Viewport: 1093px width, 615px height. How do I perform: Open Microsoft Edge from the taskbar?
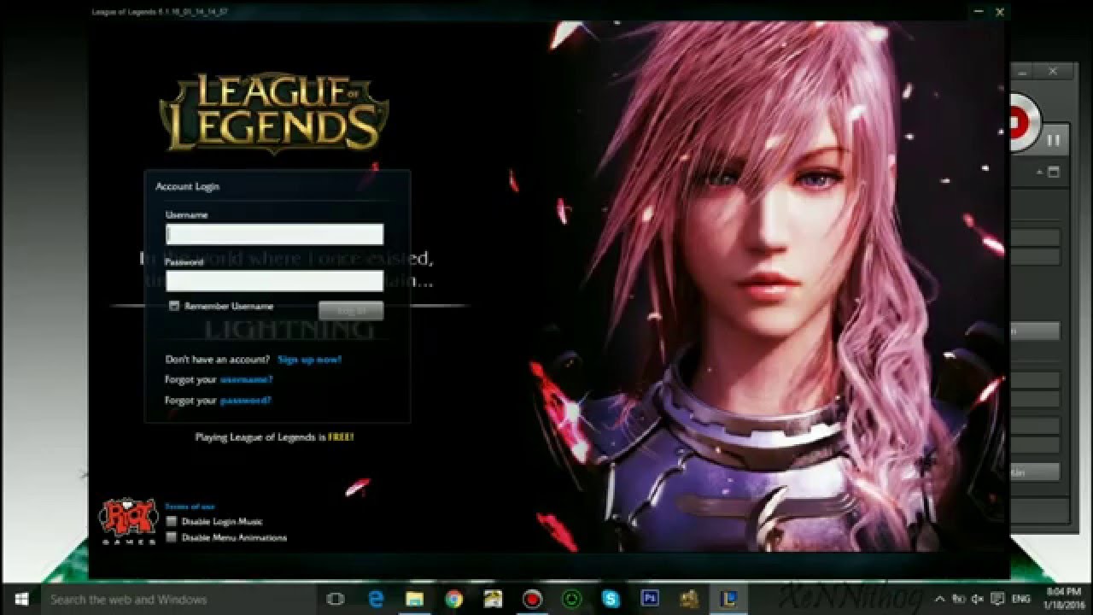[x=375, y=600]
